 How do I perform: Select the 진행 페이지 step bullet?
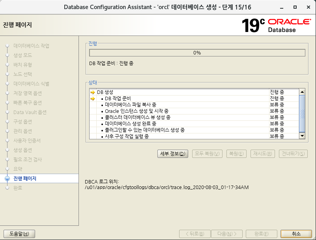click(7, 178)
